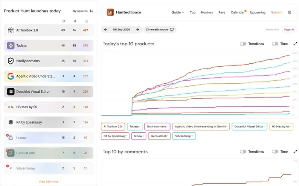The width and height of the screenshot is (299, 186).
Task: Click the Google logo for Agentic Video
Action: 11,76
